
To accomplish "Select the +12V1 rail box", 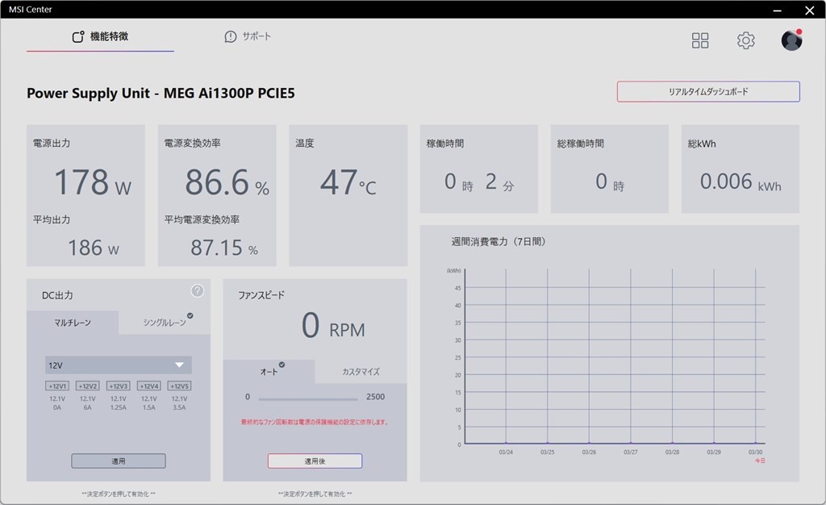I will (57, 386).
